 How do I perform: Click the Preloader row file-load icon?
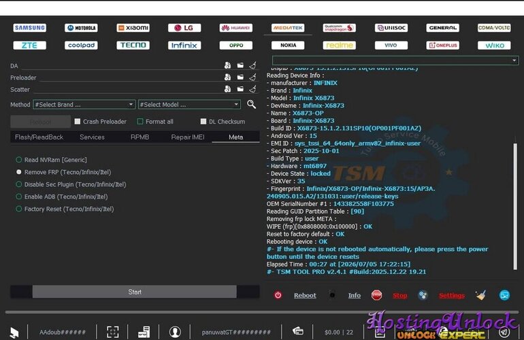(x=227, y=77)
